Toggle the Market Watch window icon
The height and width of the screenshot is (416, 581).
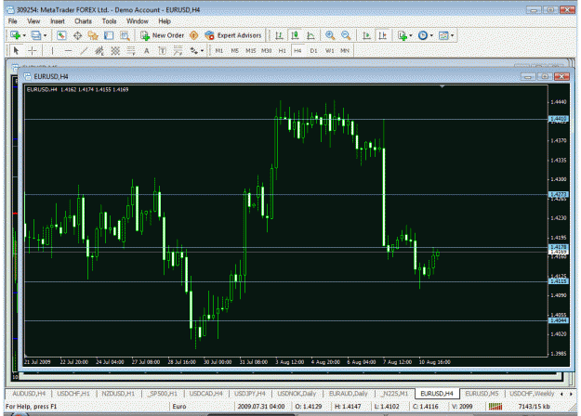tap(61, 35)
